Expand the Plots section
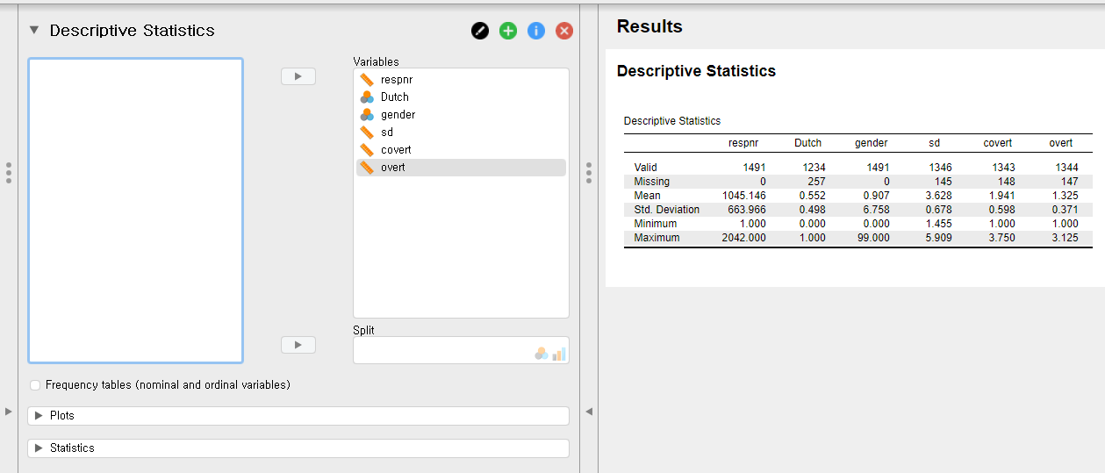 click(39, 416)
